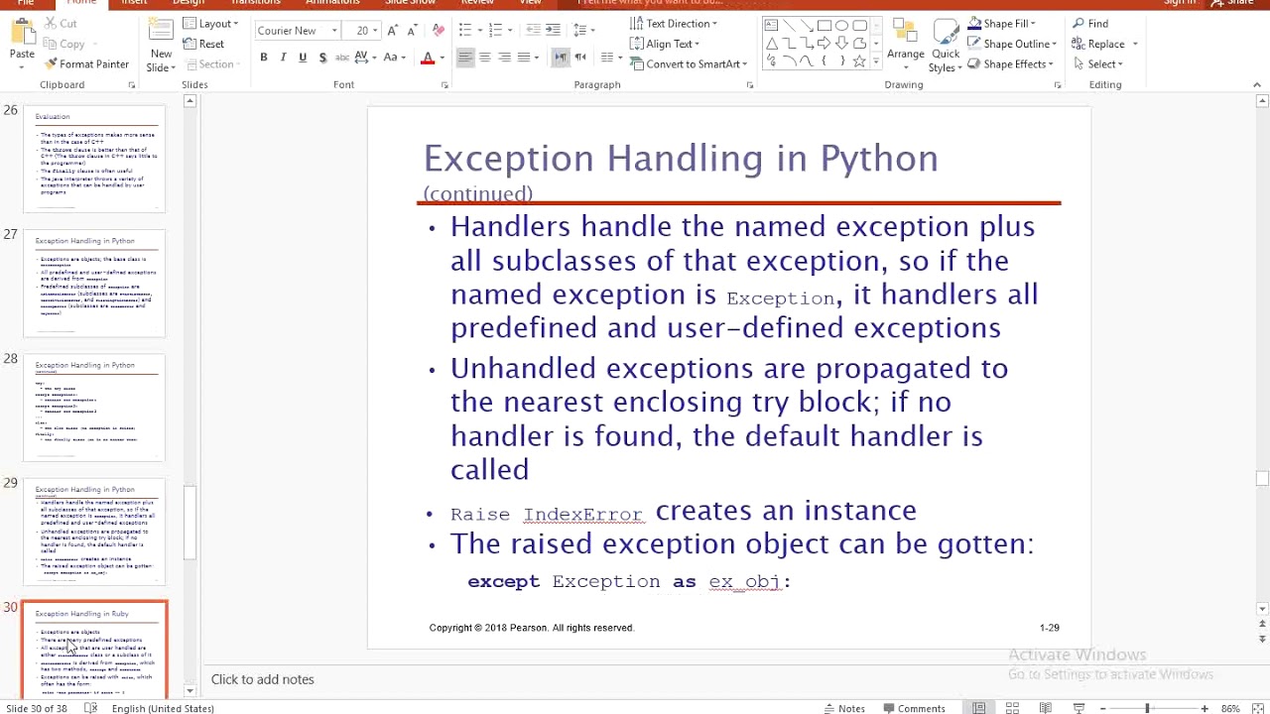Switch to Slide Sorter view
Screen dimensions: 1270x714
(1012, 708)
